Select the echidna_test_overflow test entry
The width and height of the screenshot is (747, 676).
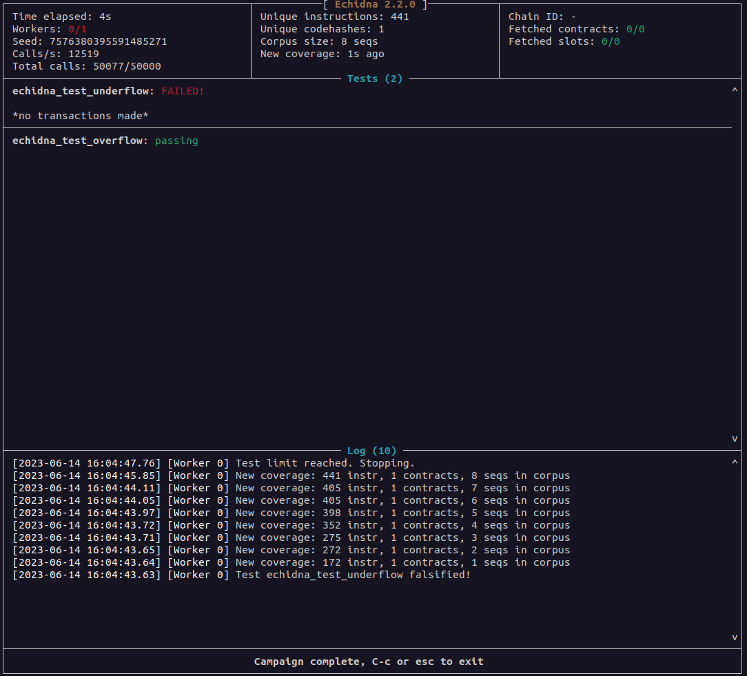point(77,141)
